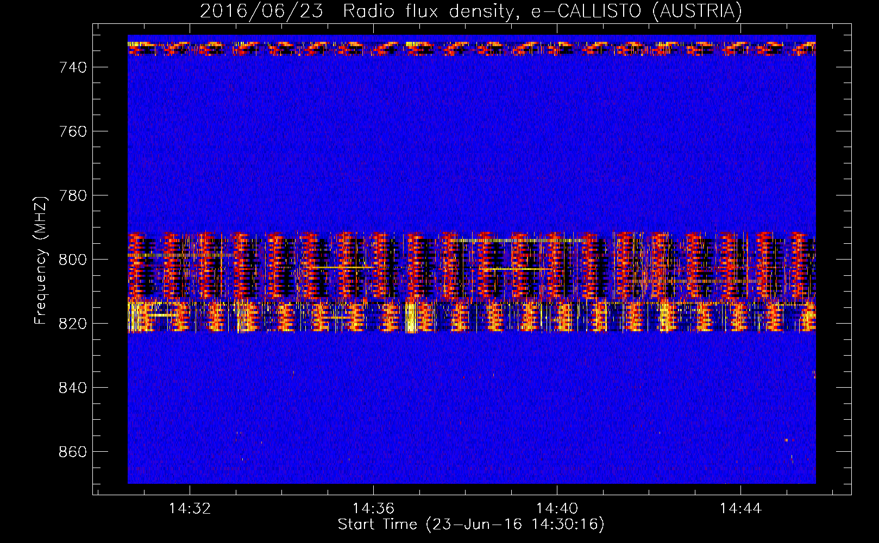The height and width of the screenshot is (543, 879).
Task: Click the "Start Time (23-Jun-16 14:30:16)" label
Action: coord(470,525)
